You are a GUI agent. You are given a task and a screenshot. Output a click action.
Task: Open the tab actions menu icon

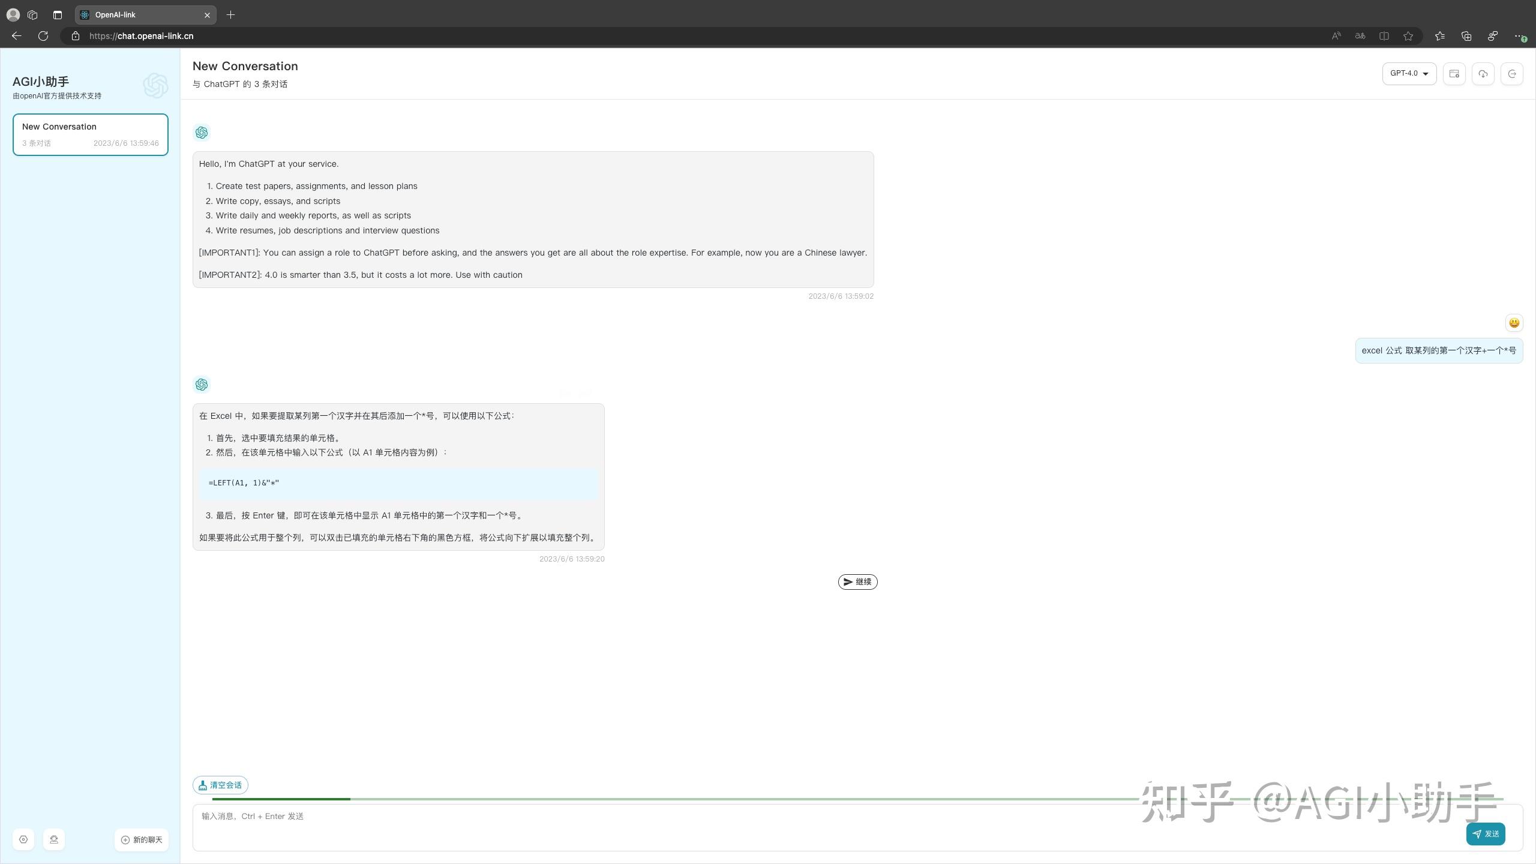(x=58, y=15)
